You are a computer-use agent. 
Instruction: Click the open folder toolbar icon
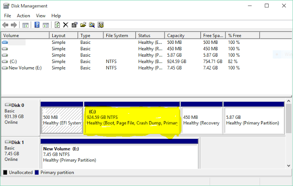[83, 25]
